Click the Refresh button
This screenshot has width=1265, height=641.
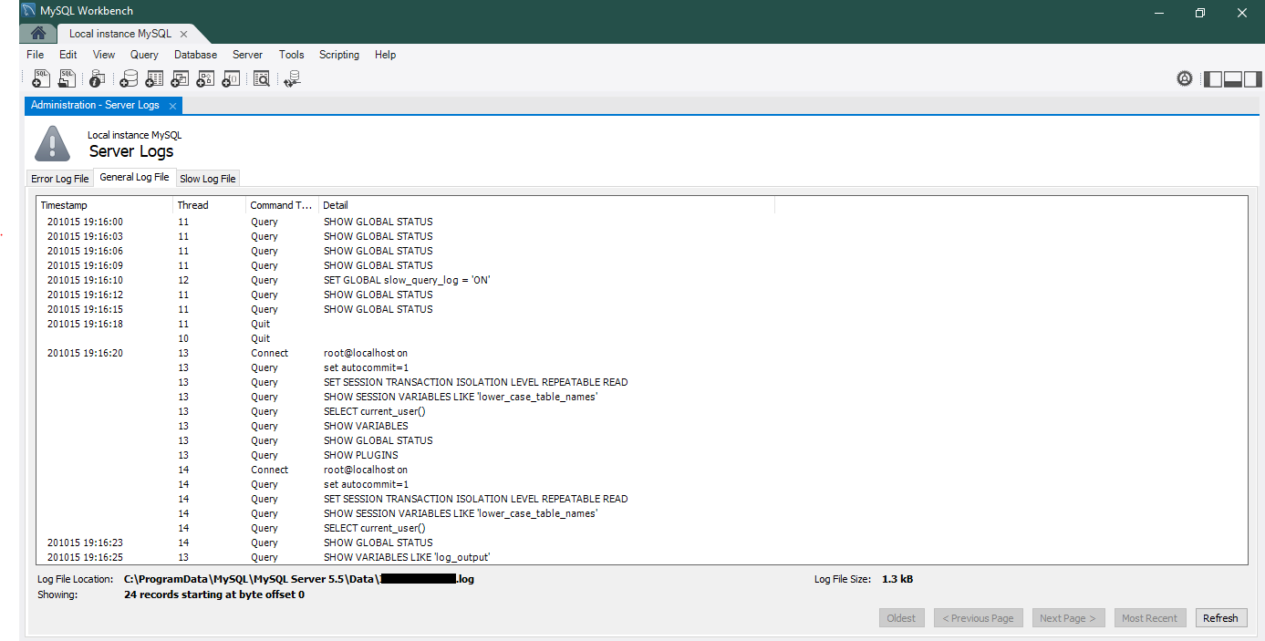[x=1220, y=618]
